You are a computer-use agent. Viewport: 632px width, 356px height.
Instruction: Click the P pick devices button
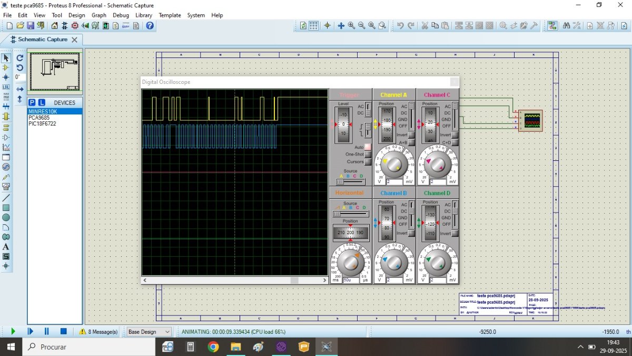(32, 102)
